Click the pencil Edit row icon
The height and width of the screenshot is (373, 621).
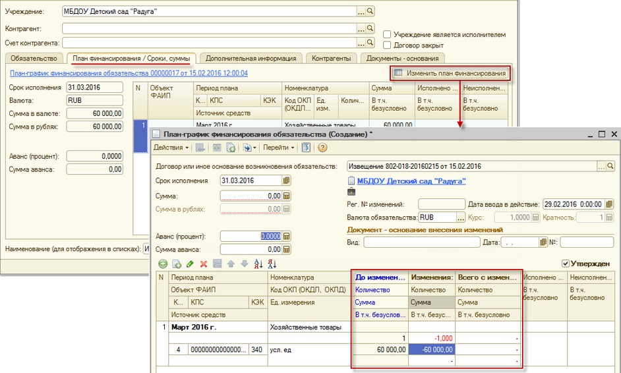tap(190, 264)
